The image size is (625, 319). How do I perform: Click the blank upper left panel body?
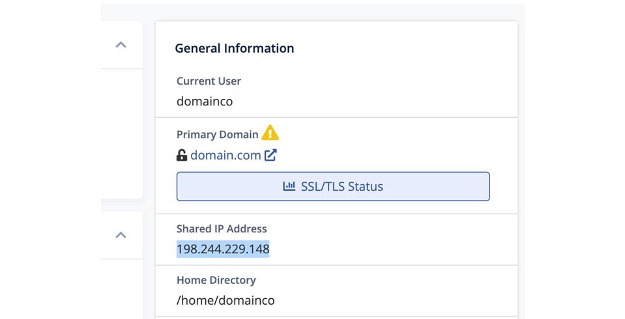(122, 130)
